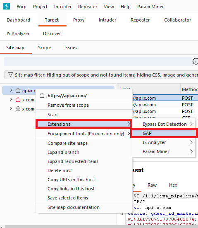Open the Bypass Bot Detection submenu arrow
Image resolution: width=198 pixels, height=228 pixels.
tap(192, 124)
